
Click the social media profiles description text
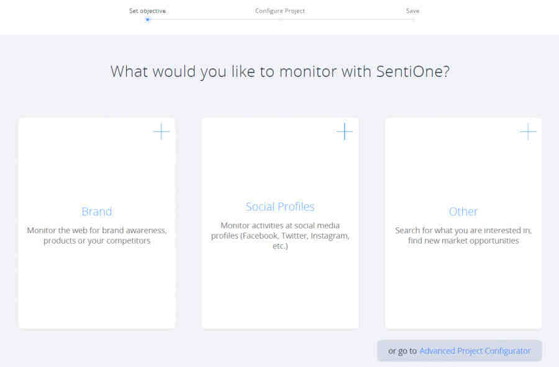(x=280, y=236)
